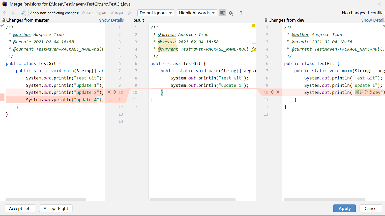Open the 'Do not ignore' dropdown

tap(156, 13)
